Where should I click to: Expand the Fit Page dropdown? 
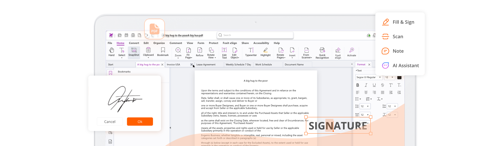[x=188, y=53]
